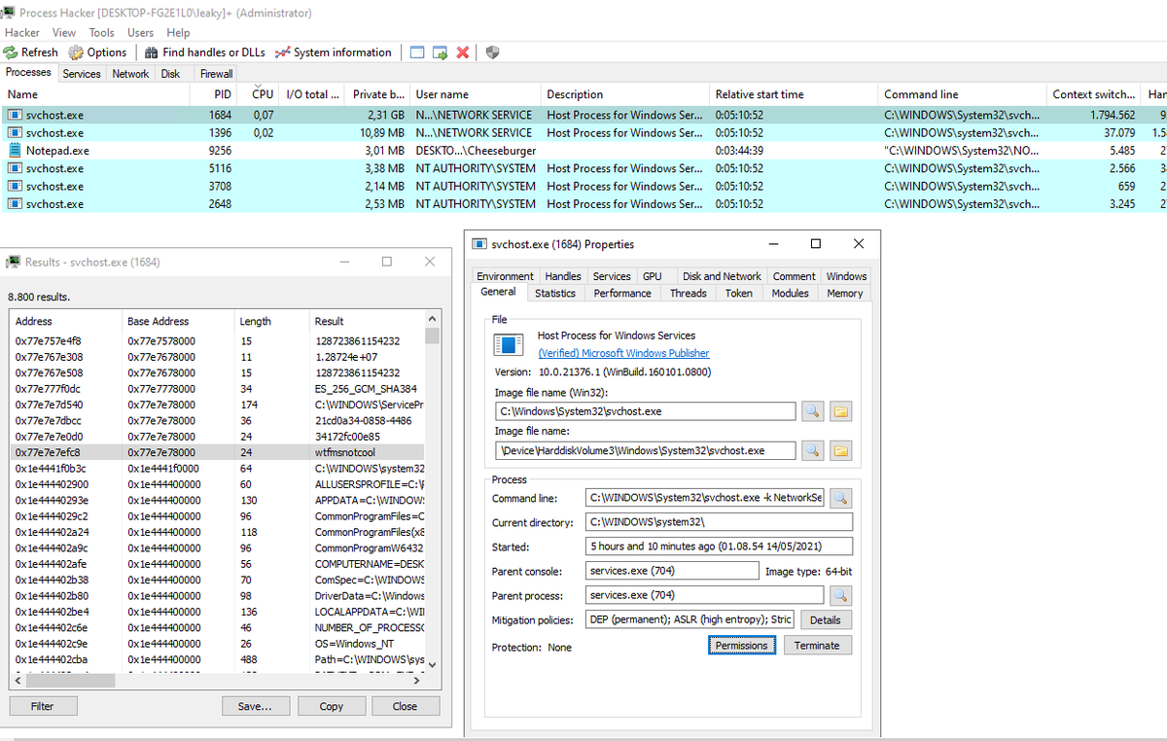This screenshot has width=1167, height=741.
Task: Select the wtfmsnotcool result row
Action: tap(217, 452)
